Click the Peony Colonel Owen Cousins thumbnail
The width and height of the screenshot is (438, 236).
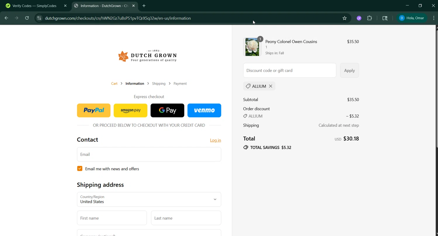point(252,47)
